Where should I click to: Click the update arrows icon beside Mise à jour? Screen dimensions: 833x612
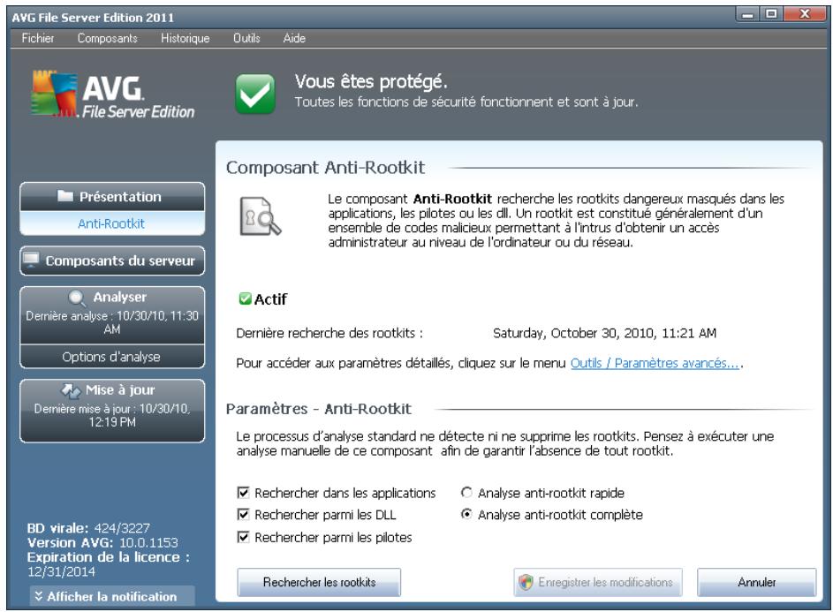pyautogui.click(x=71, y=390)
